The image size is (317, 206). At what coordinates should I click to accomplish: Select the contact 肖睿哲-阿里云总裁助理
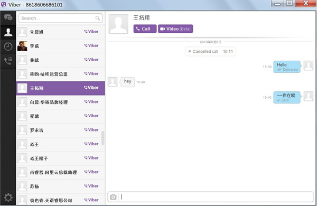(60, 172)
